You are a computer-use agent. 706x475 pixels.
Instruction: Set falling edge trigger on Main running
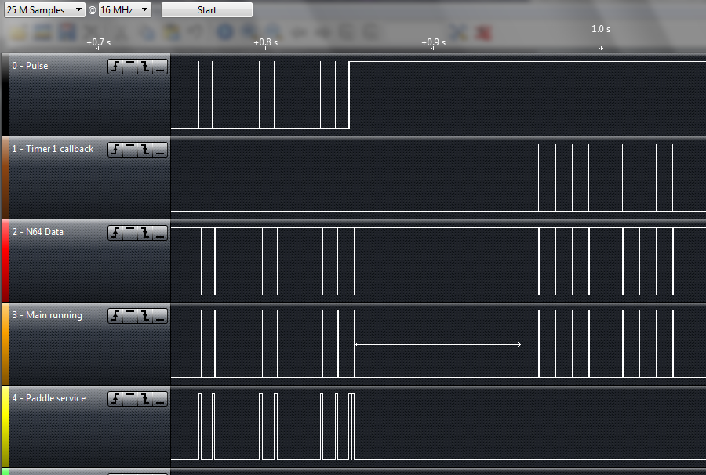(145, 316)
